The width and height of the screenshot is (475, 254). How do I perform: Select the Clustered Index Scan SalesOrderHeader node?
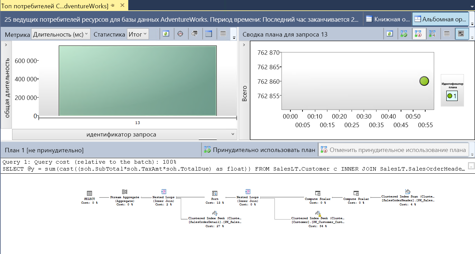(408, 197)
